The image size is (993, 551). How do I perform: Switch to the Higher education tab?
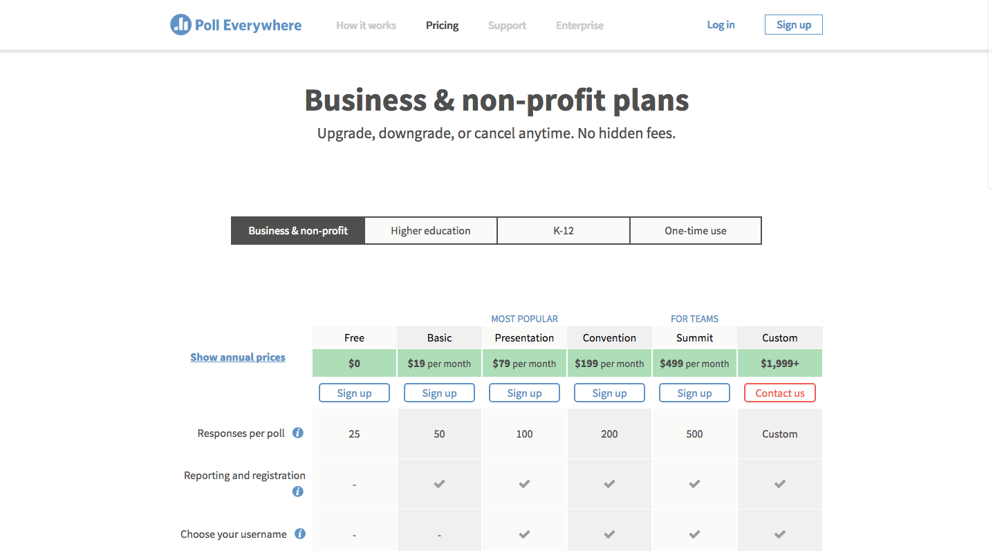click(430, 230)
